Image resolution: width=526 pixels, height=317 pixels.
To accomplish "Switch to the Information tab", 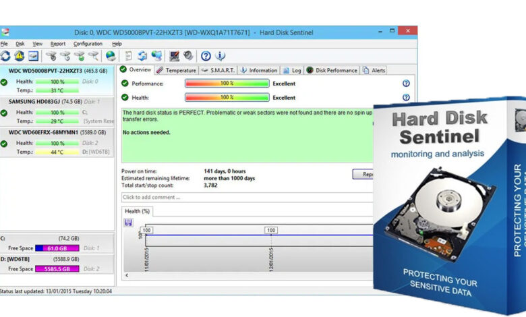I will tap(259, 70).
